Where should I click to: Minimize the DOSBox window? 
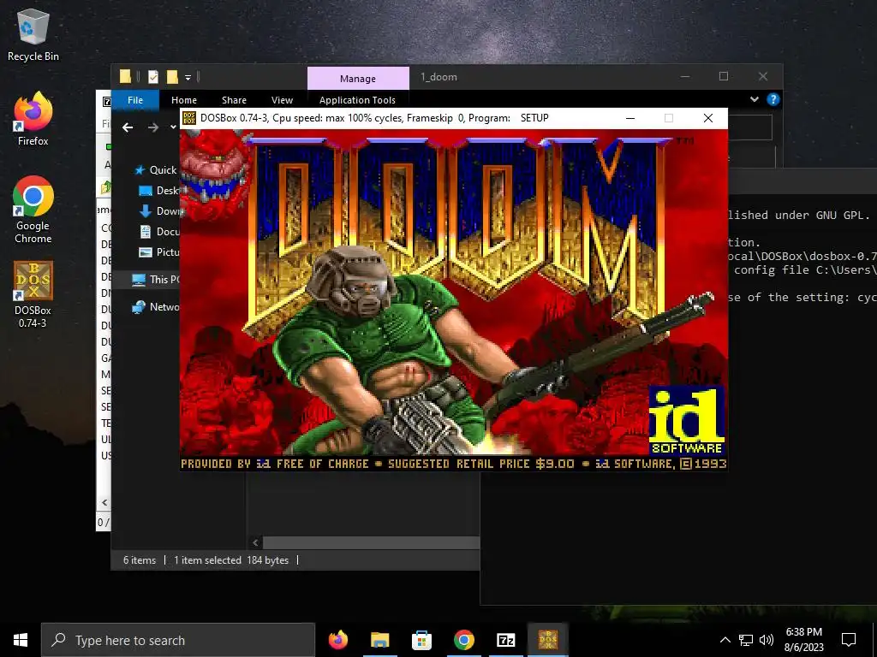tap(629, 118)
